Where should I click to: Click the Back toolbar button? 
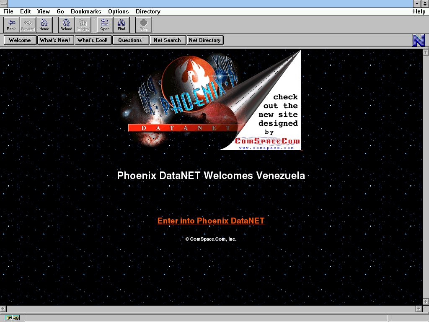(11, 25)
